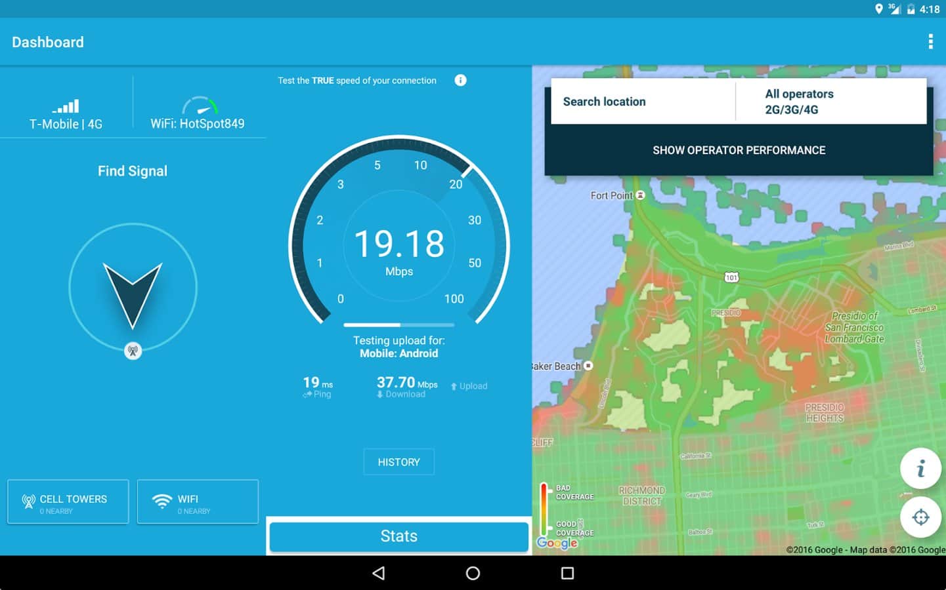Open the WiFi nearby list
946x590 pixels.
click(x=198, y=501)
